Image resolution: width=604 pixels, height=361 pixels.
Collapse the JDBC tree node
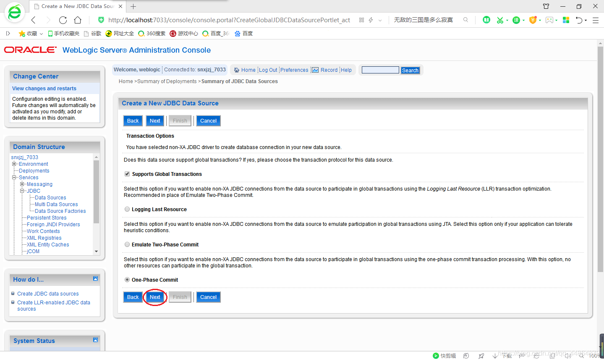[x=22, y=191]
